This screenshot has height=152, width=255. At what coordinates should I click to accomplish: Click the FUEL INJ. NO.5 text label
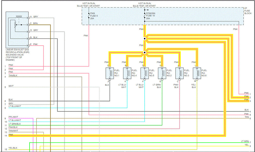(152, 73)
